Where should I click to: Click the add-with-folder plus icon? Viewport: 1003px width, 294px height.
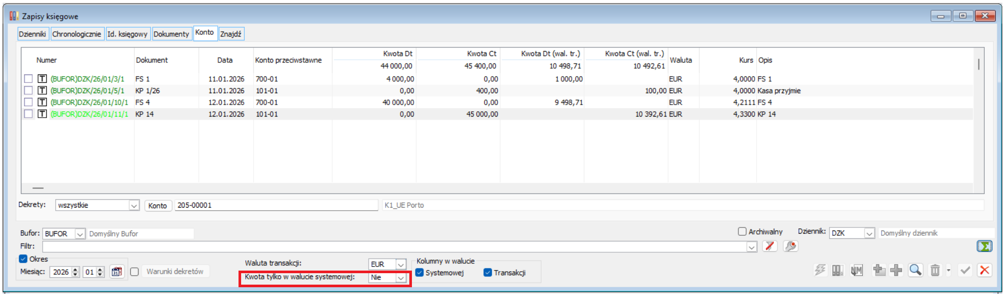[x=879, y=270]
